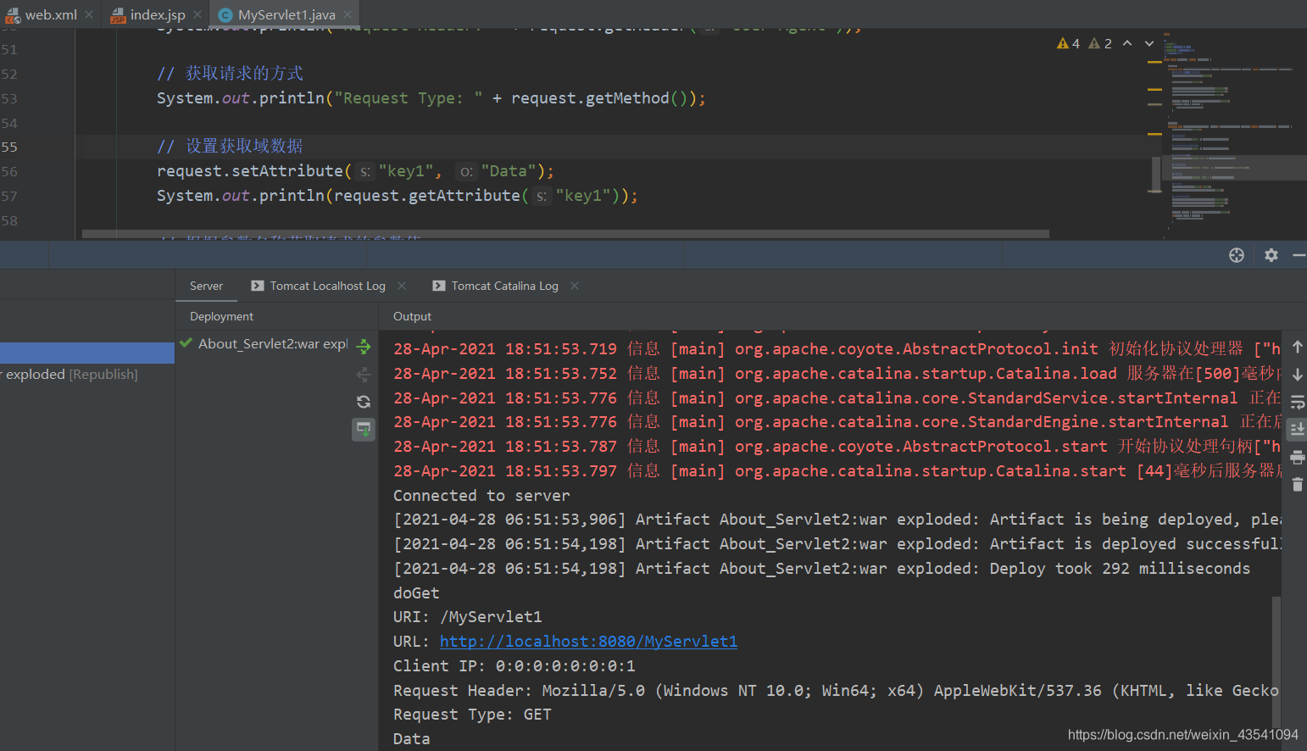Click the Output panel header
Viewport: 1307px width, 751px height.
(412, 316)
